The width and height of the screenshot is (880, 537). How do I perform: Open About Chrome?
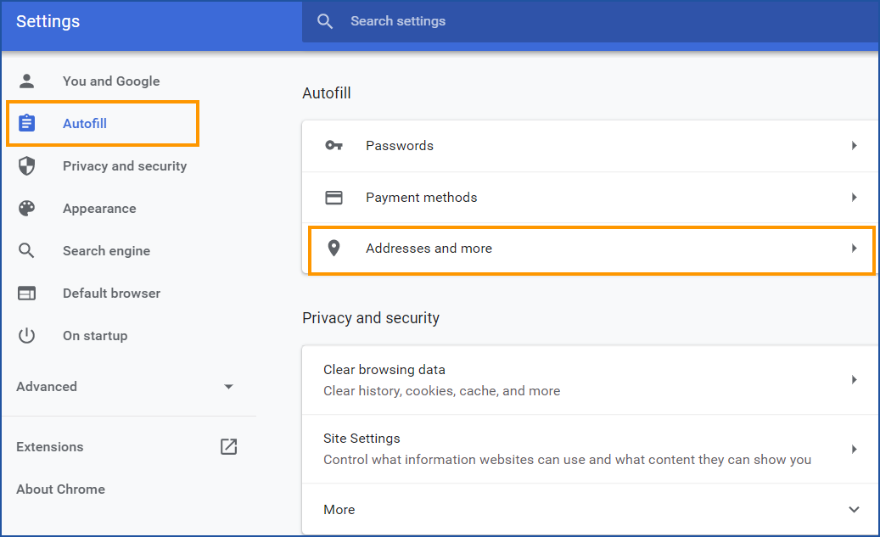click(x=60, y=489)
